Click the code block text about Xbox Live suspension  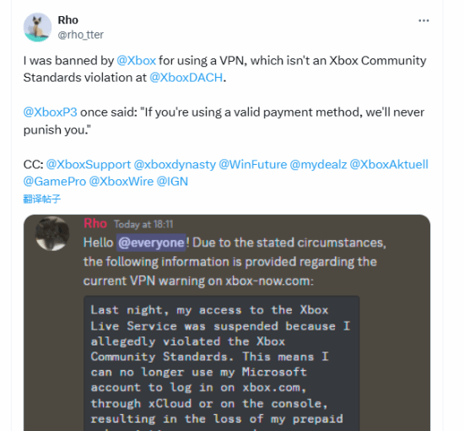tap(221, 363)
